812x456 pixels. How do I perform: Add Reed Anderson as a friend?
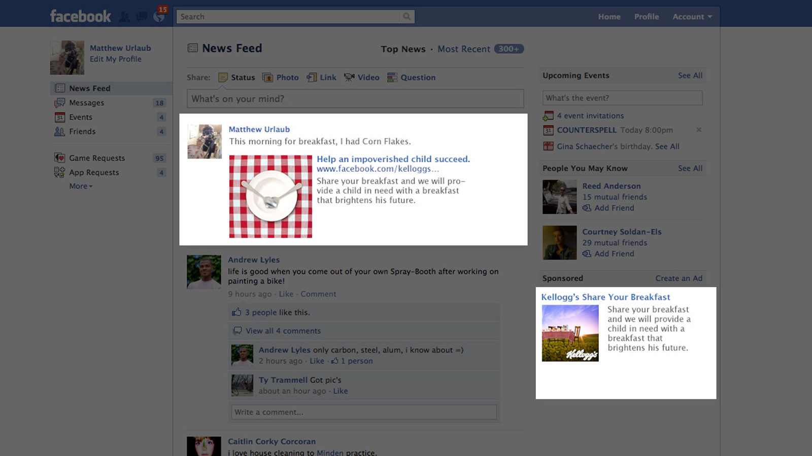point(614,208)
